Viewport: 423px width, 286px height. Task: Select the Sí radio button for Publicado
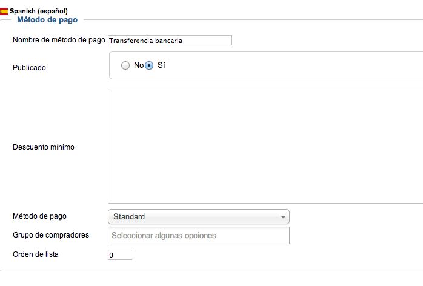(149, 65)
